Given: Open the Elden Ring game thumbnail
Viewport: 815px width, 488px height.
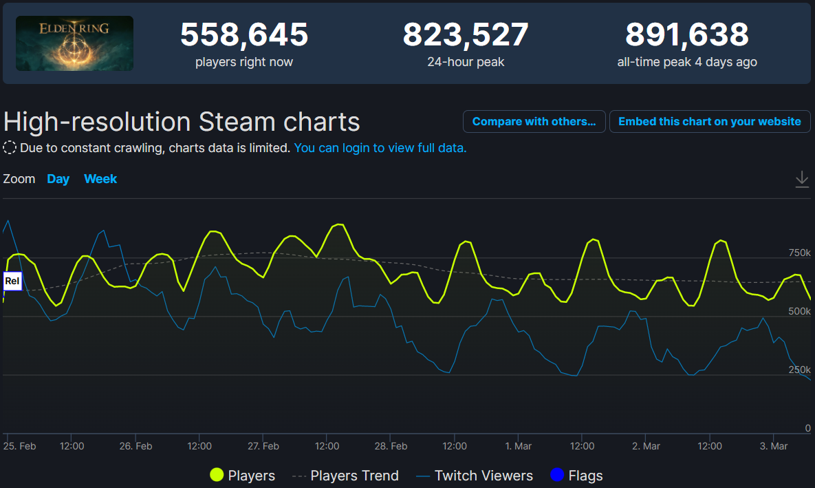Looking at the screenshot, I should point(74,43).
